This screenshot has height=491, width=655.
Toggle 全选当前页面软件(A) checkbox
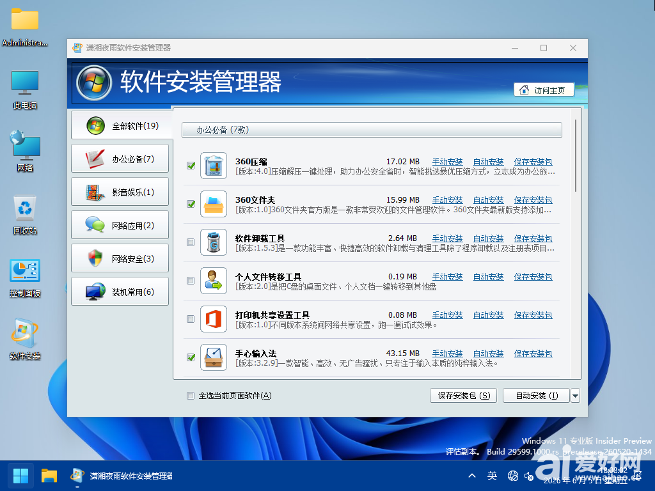click(191, 395)
